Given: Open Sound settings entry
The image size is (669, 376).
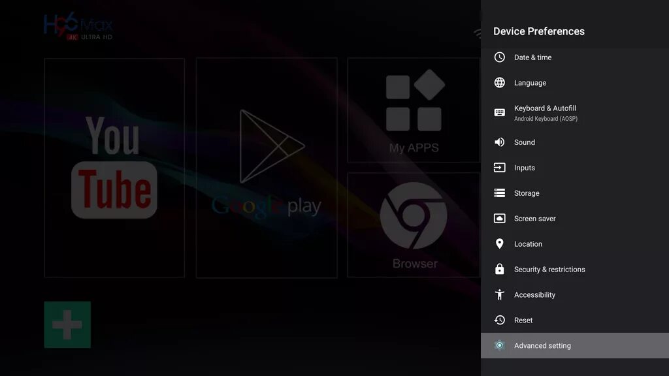Looking at the screenshot, I should point(575,142).
